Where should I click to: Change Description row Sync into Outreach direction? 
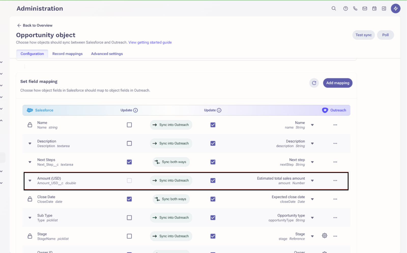(171, 143)
